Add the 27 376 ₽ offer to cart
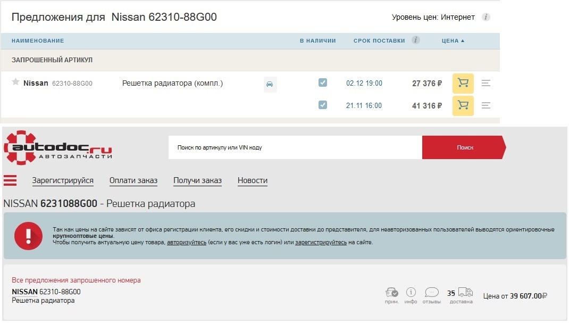569x323 pixels. [463, 84]
